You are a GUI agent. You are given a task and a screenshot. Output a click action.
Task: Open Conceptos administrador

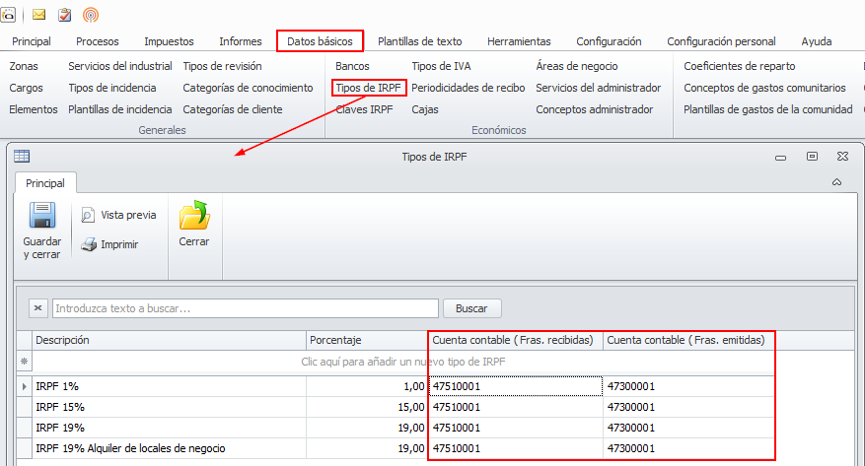tap(595, 109)
